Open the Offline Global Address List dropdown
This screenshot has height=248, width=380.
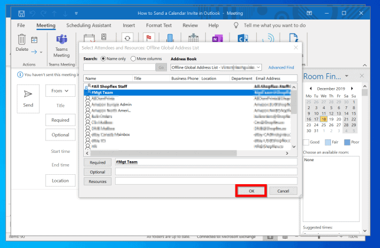pos(216,67)
